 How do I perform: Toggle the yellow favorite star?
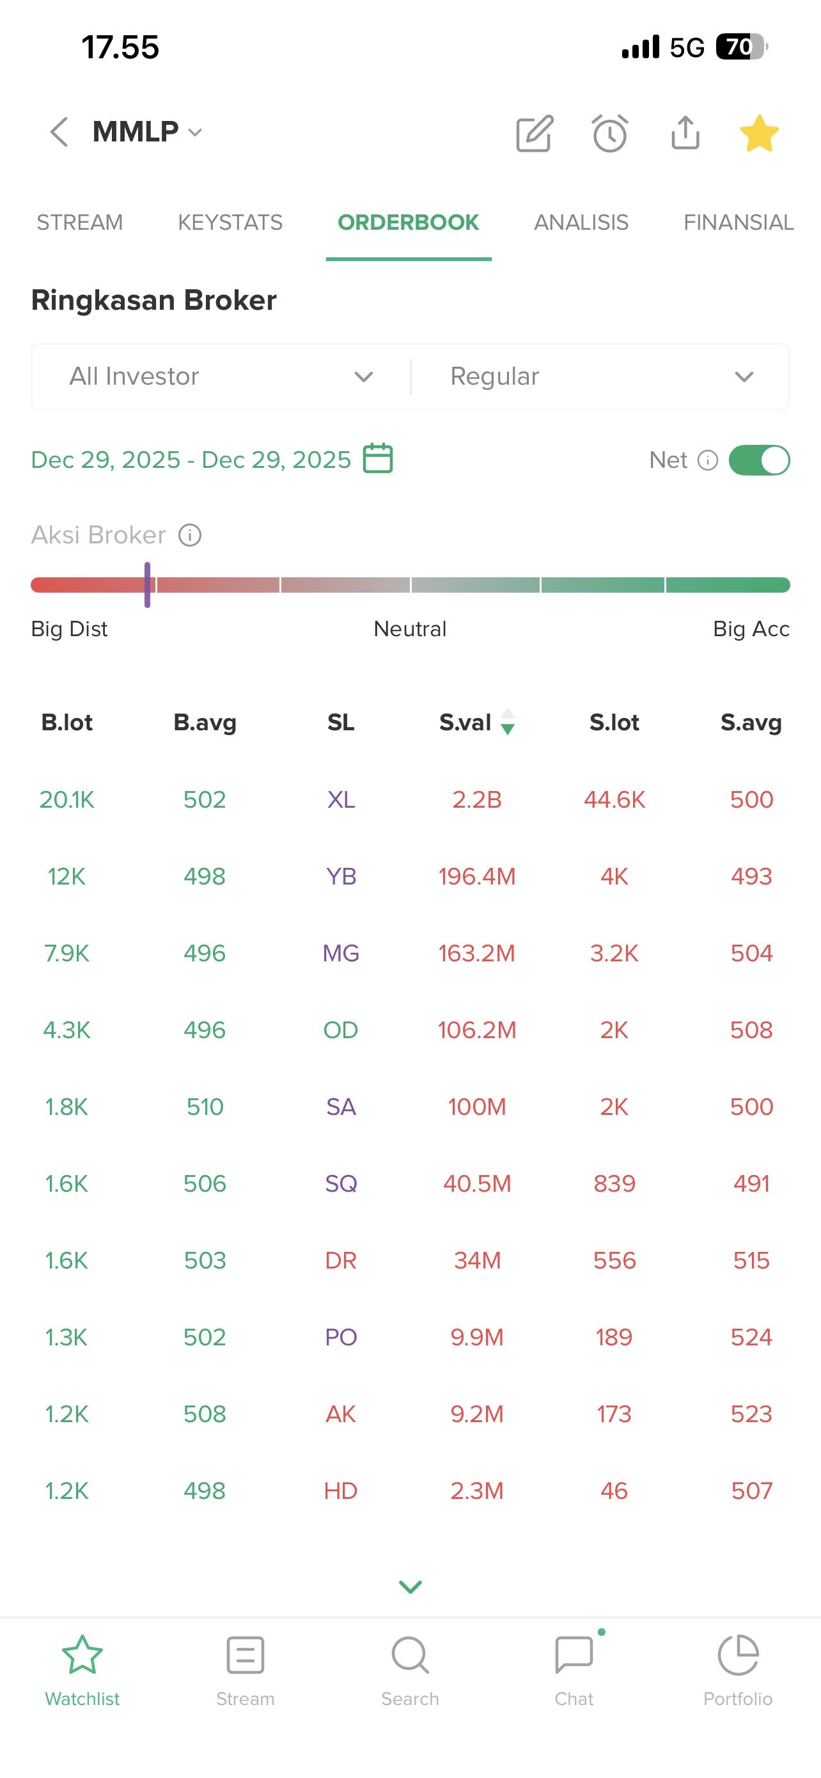[759, 133]
